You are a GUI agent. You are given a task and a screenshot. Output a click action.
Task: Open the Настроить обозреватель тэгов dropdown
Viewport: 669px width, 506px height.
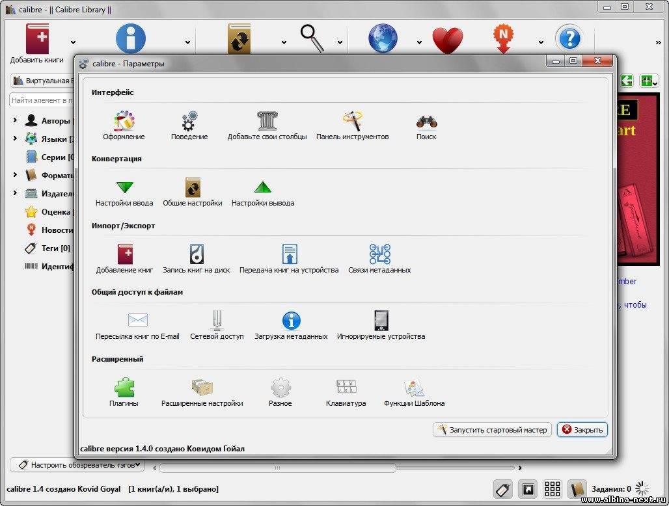pyautogui.click(x=77, y=464)
